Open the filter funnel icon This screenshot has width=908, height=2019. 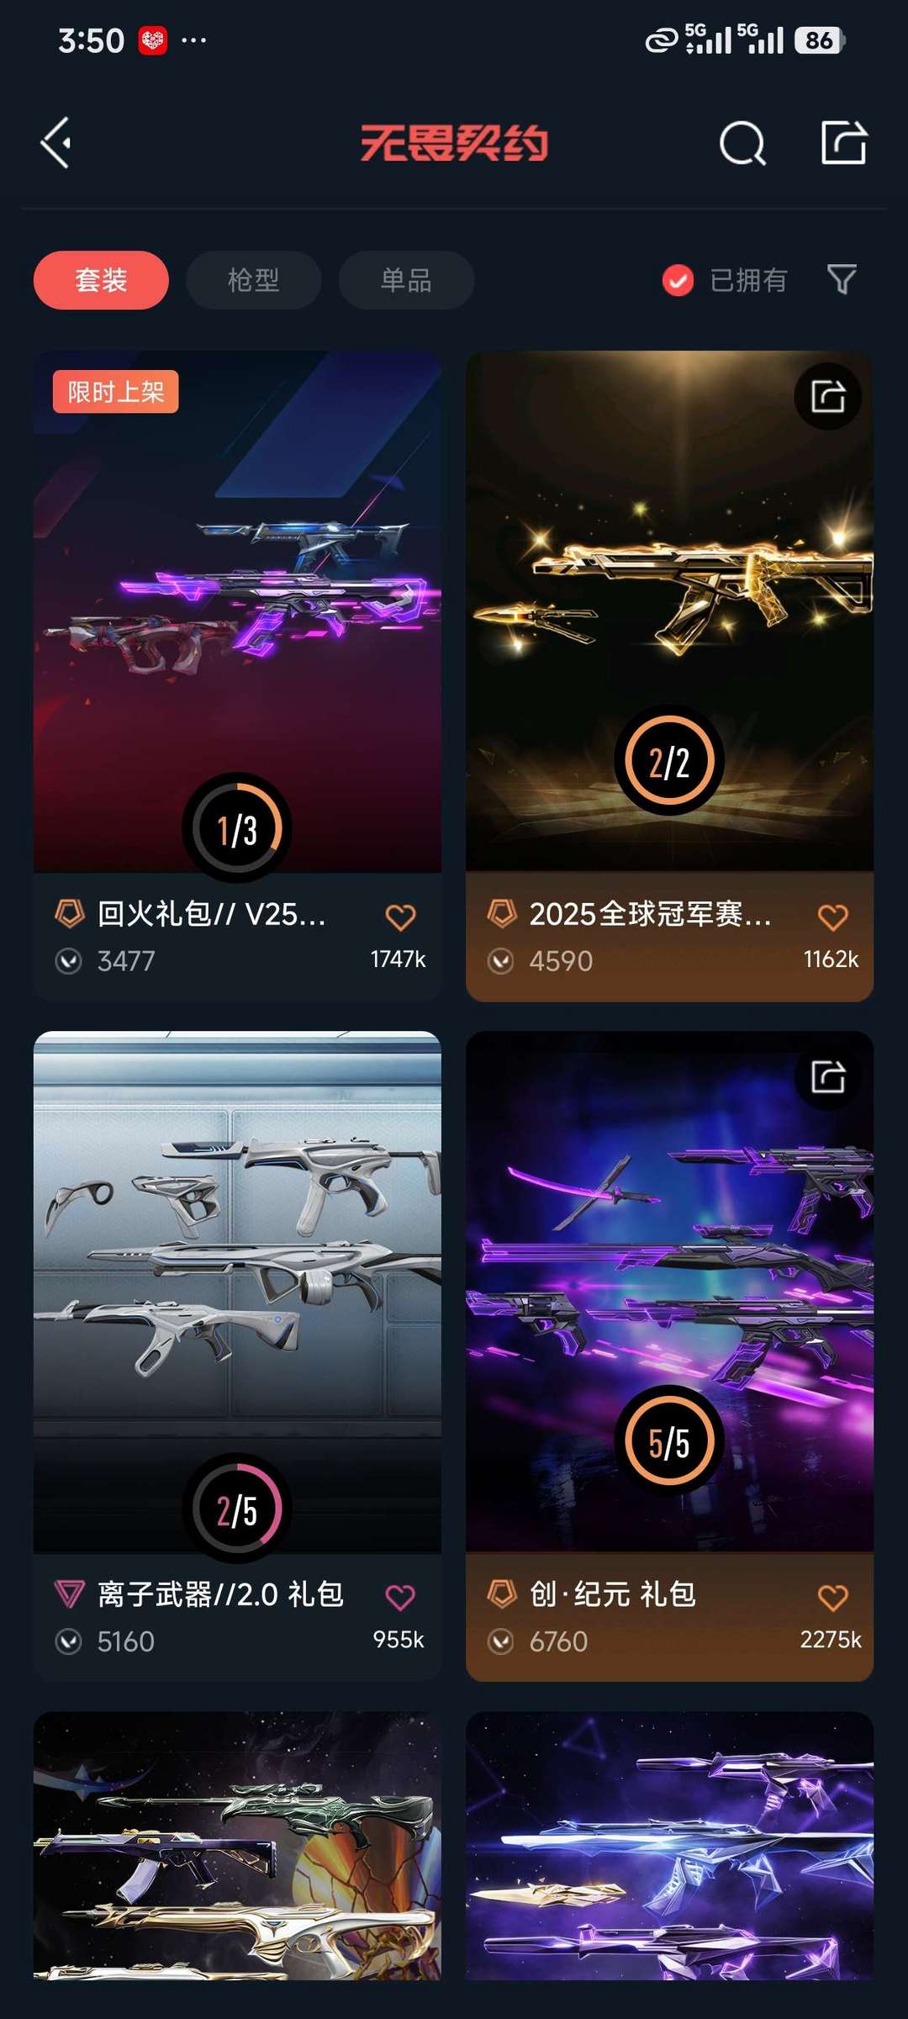(x=842, y=279)
